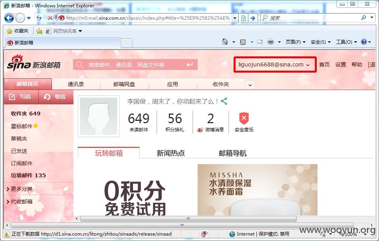The height and width of the screenshot is (241, 379).
Task: Open the 页面(P) menu
Action: (x=295, y=42)
